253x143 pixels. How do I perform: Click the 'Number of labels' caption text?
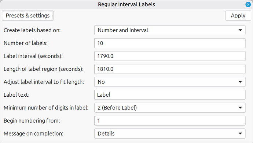click(26, 43)
